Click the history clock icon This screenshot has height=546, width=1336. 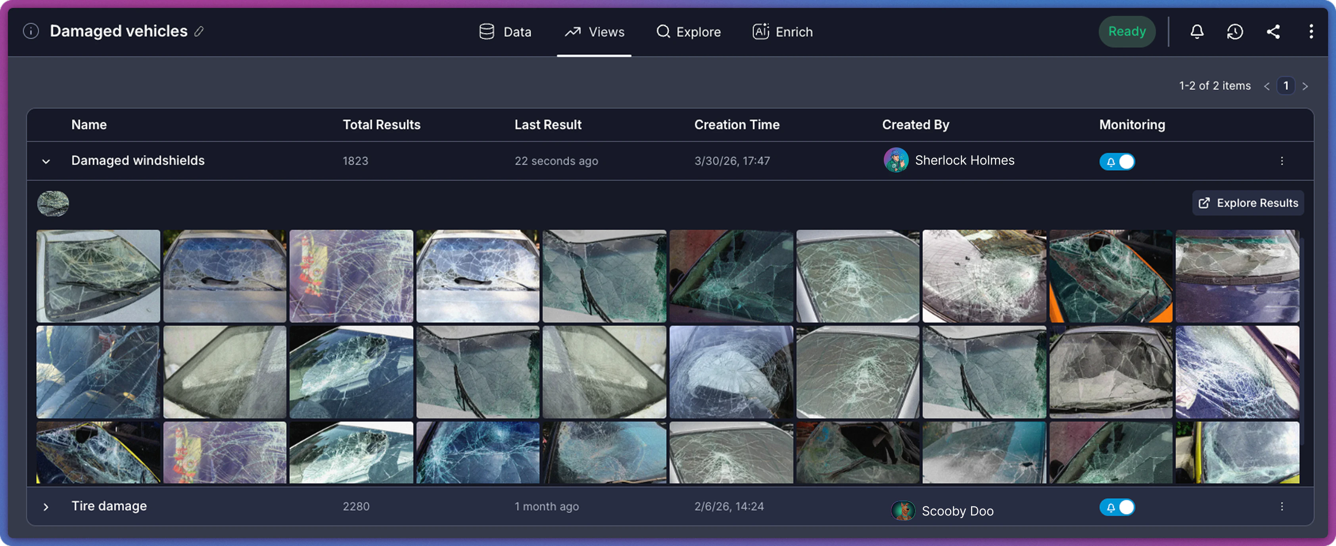tap(1235, 32)
